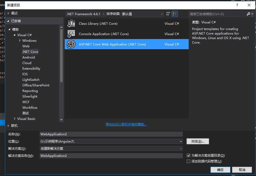Image resolution: width=256 pixels, height=176 pixels.
Task: Select the WCF category
Action: pos(26,102)
